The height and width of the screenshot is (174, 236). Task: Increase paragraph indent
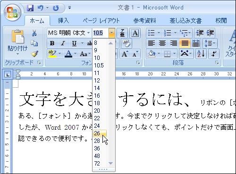(211, 33)
